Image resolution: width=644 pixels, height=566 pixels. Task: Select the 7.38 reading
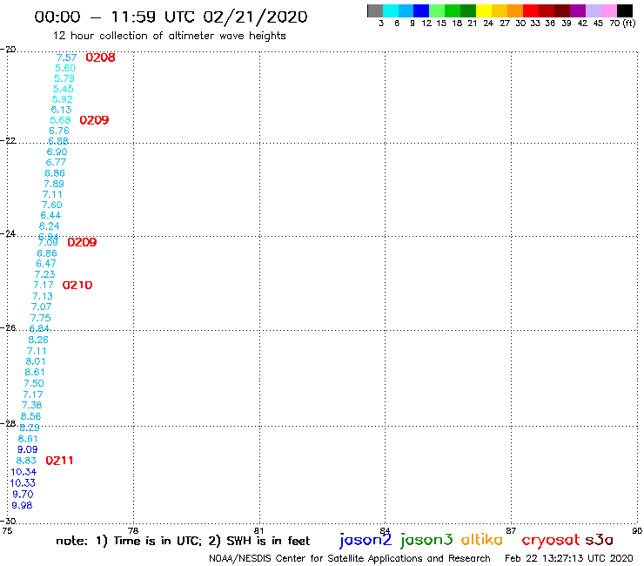pos(31,405)
